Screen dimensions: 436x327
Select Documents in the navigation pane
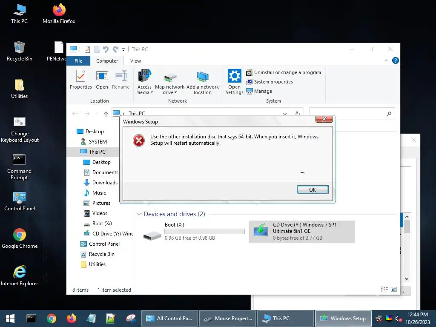(101, 172)
